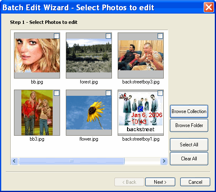Click the right scroll arrow
The image size is (216, 192).
164,161
